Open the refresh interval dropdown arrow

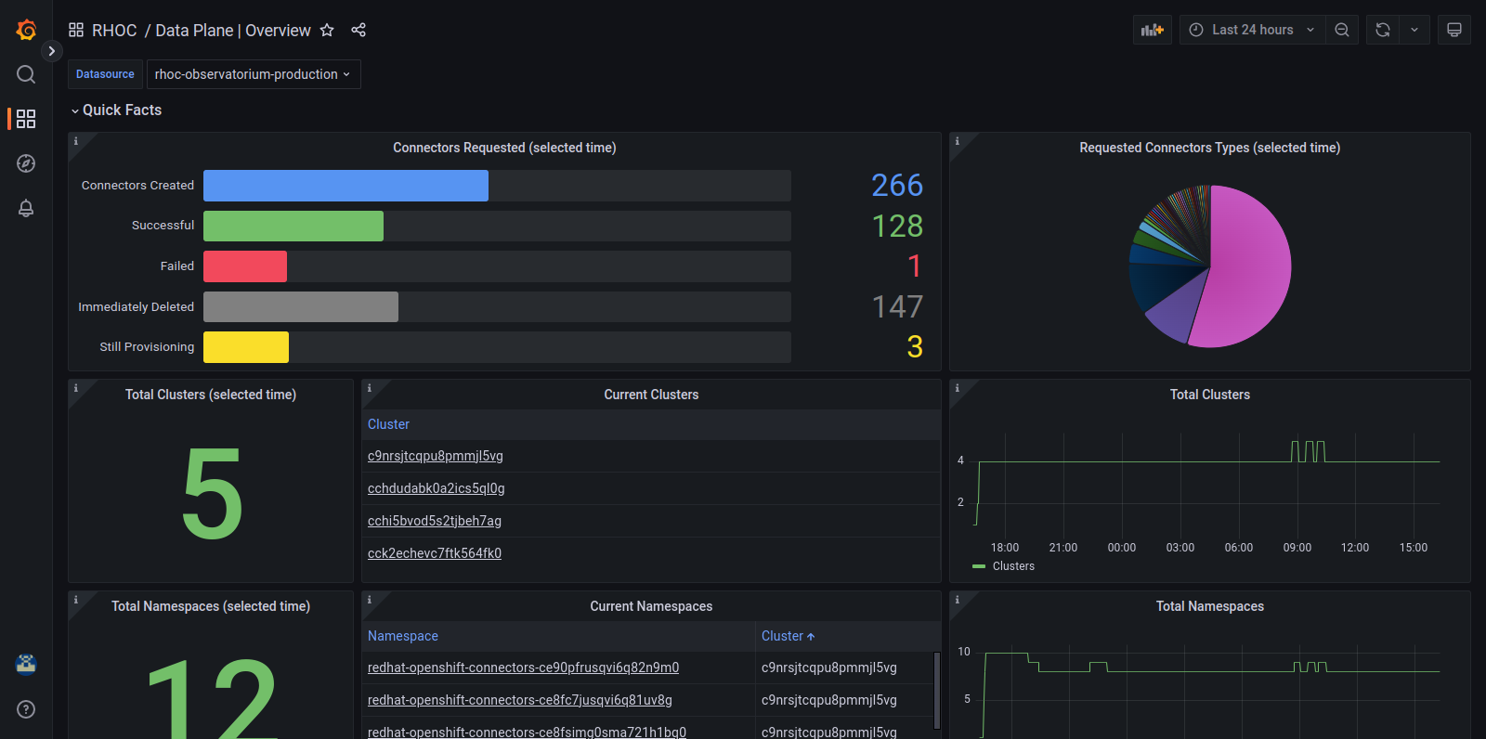click(1414, 30)
